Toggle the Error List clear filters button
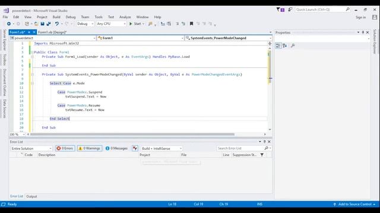This screenshot has width=380, height=213. (135, 149)
